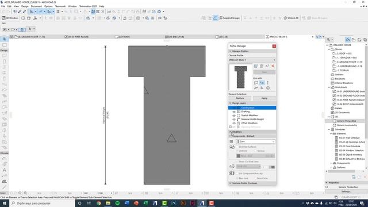
Task: Click the duplicate profile icon in Profile Manager
Action: point(262,66)
